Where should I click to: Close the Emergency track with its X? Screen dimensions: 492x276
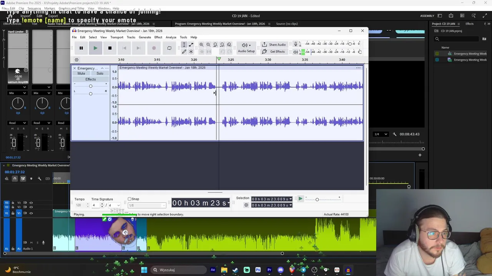[x=75, y=68]
